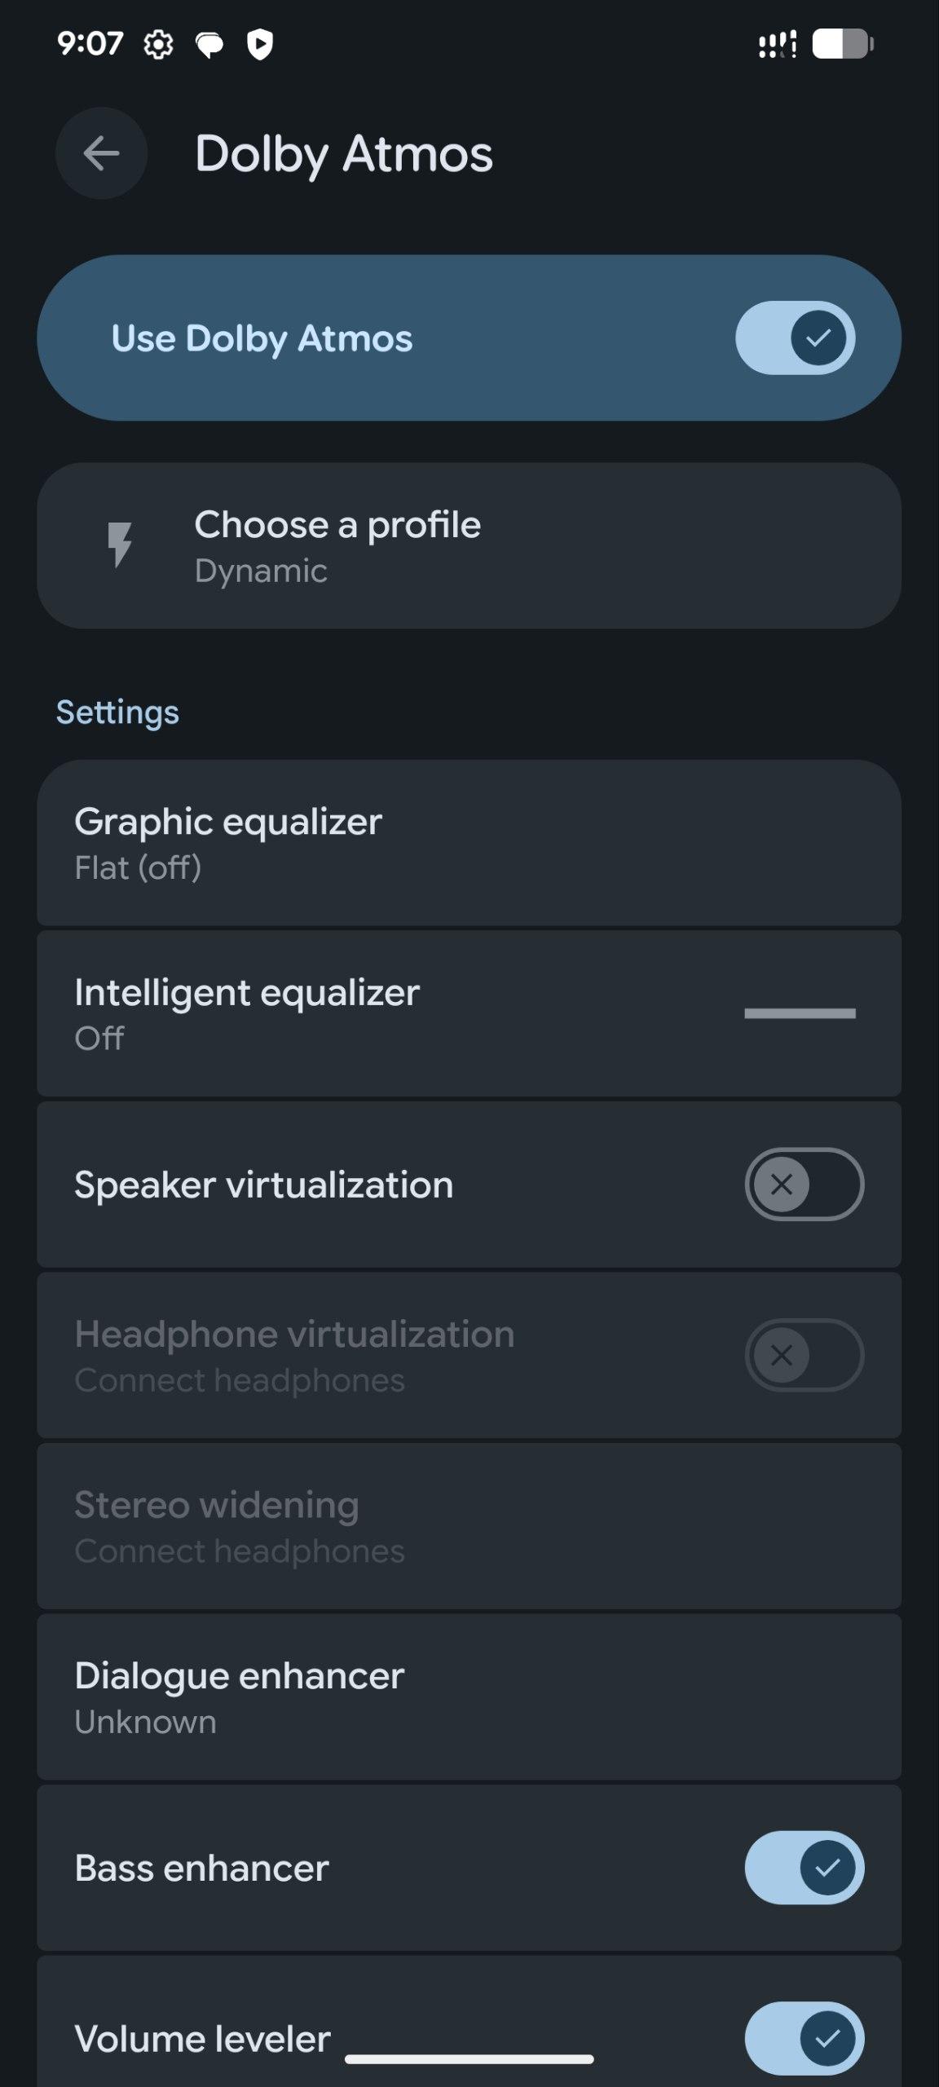The image size is (939, 2087).
Task: Tap the settings gear status icon
Action: click(x=158, y=44)
